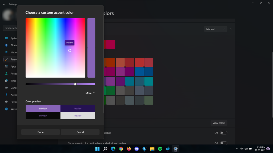Open volume speaker tray icon
Viewport: 273px width, 153px height.
[x=246, y=149]
